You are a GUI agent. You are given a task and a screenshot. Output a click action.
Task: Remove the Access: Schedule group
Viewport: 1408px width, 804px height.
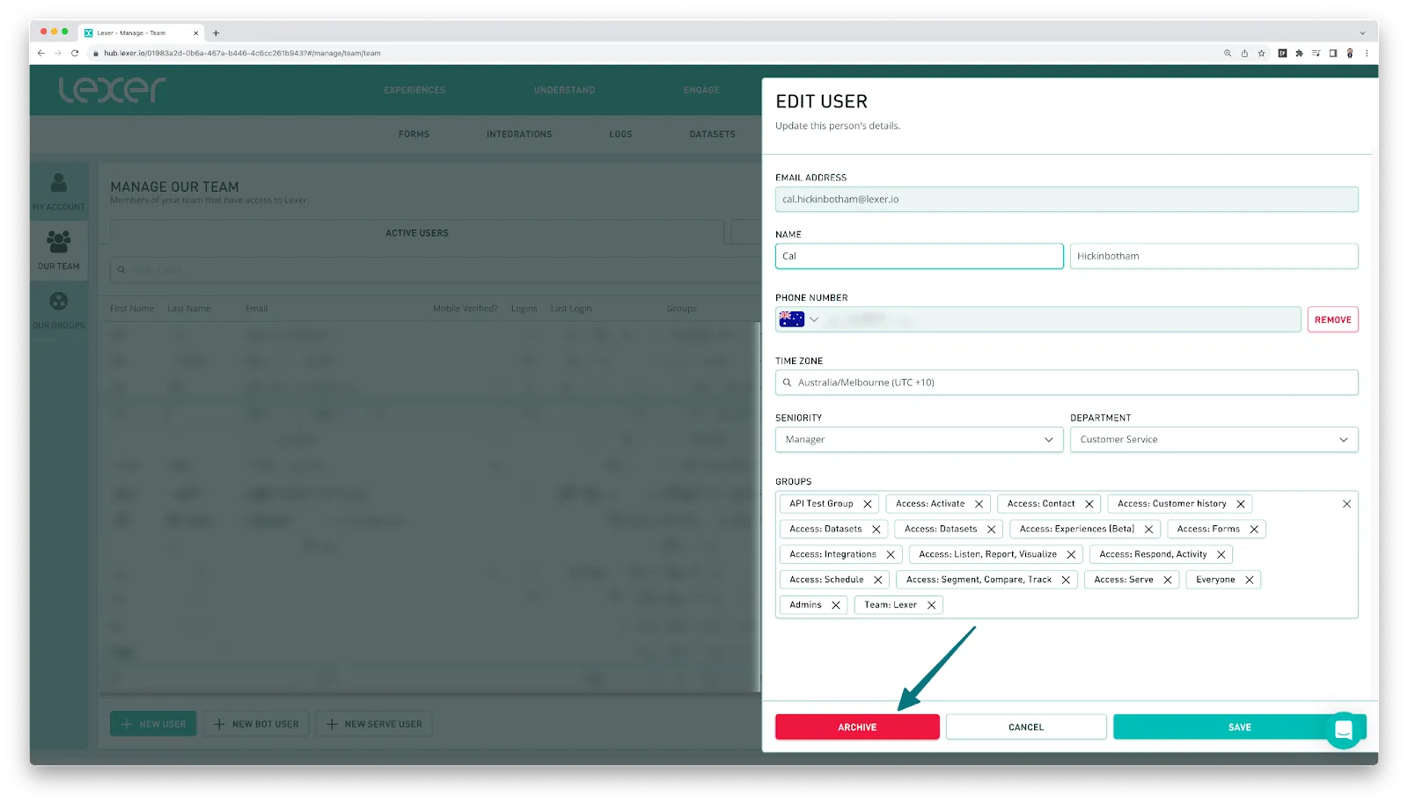point(877,581)
